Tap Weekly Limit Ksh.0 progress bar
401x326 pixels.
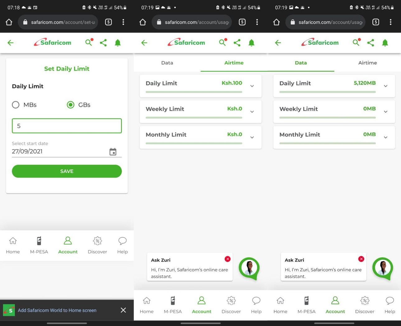click(194, 118)
